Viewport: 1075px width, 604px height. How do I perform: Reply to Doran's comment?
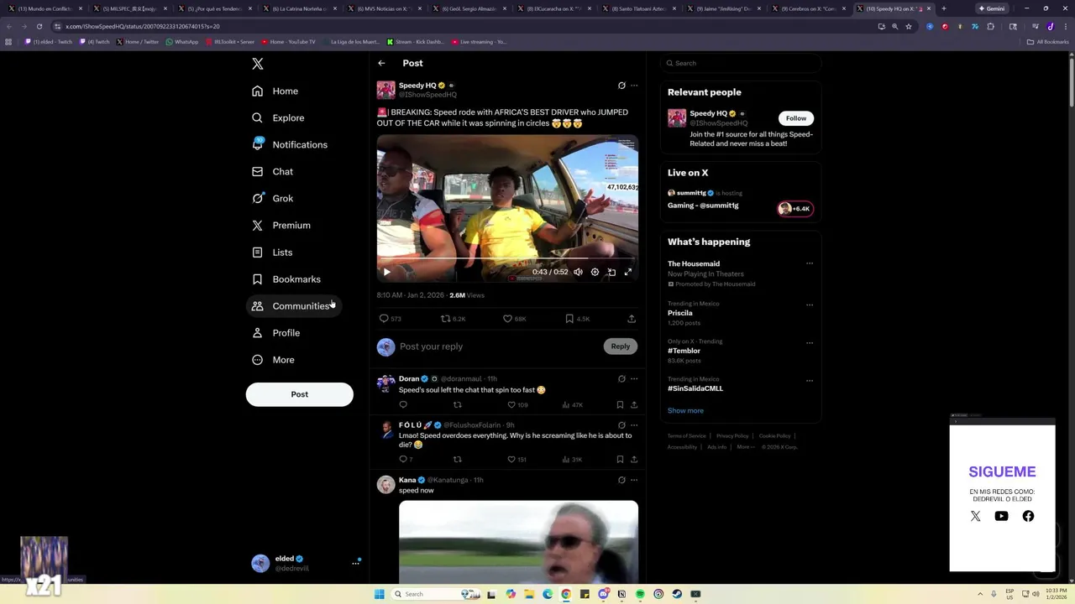[x=403, y=404]
